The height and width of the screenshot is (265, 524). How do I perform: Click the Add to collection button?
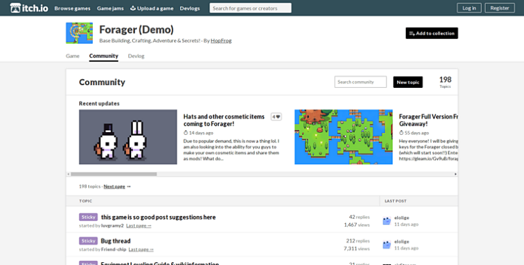(432, 33)
